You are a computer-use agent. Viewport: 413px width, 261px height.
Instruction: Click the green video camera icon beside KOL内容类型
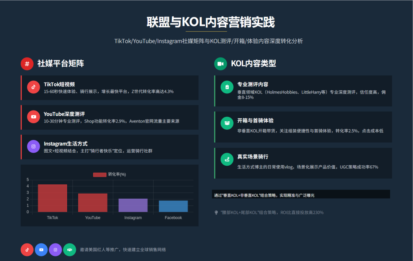click(x=221, y=64)
